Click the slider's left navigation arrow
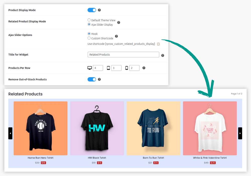Viewport: 251px width, 176px height. click(10, 133)
